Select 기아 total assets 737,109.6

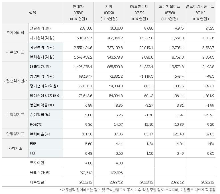[115, 48]
